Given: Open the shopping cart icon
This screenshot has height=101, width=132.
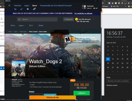Looking at the screenshot, I should click(15, 9).
